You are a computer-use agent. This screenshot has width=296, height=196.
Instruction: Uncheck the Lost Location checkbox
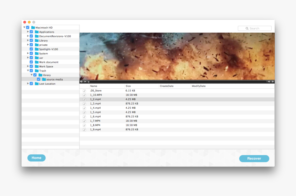click(x=31, y=84)
